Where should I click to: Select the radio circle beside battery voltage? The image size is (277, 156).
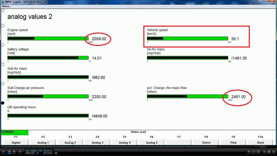pyautogui.click(x=3, y=45)
